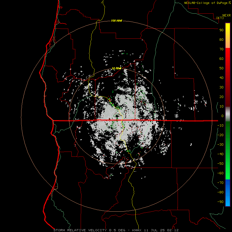Viewport: 232px width, 232px height.
Task: Click the 70 value on the velocity scale
Action: [x=221, y=49]
